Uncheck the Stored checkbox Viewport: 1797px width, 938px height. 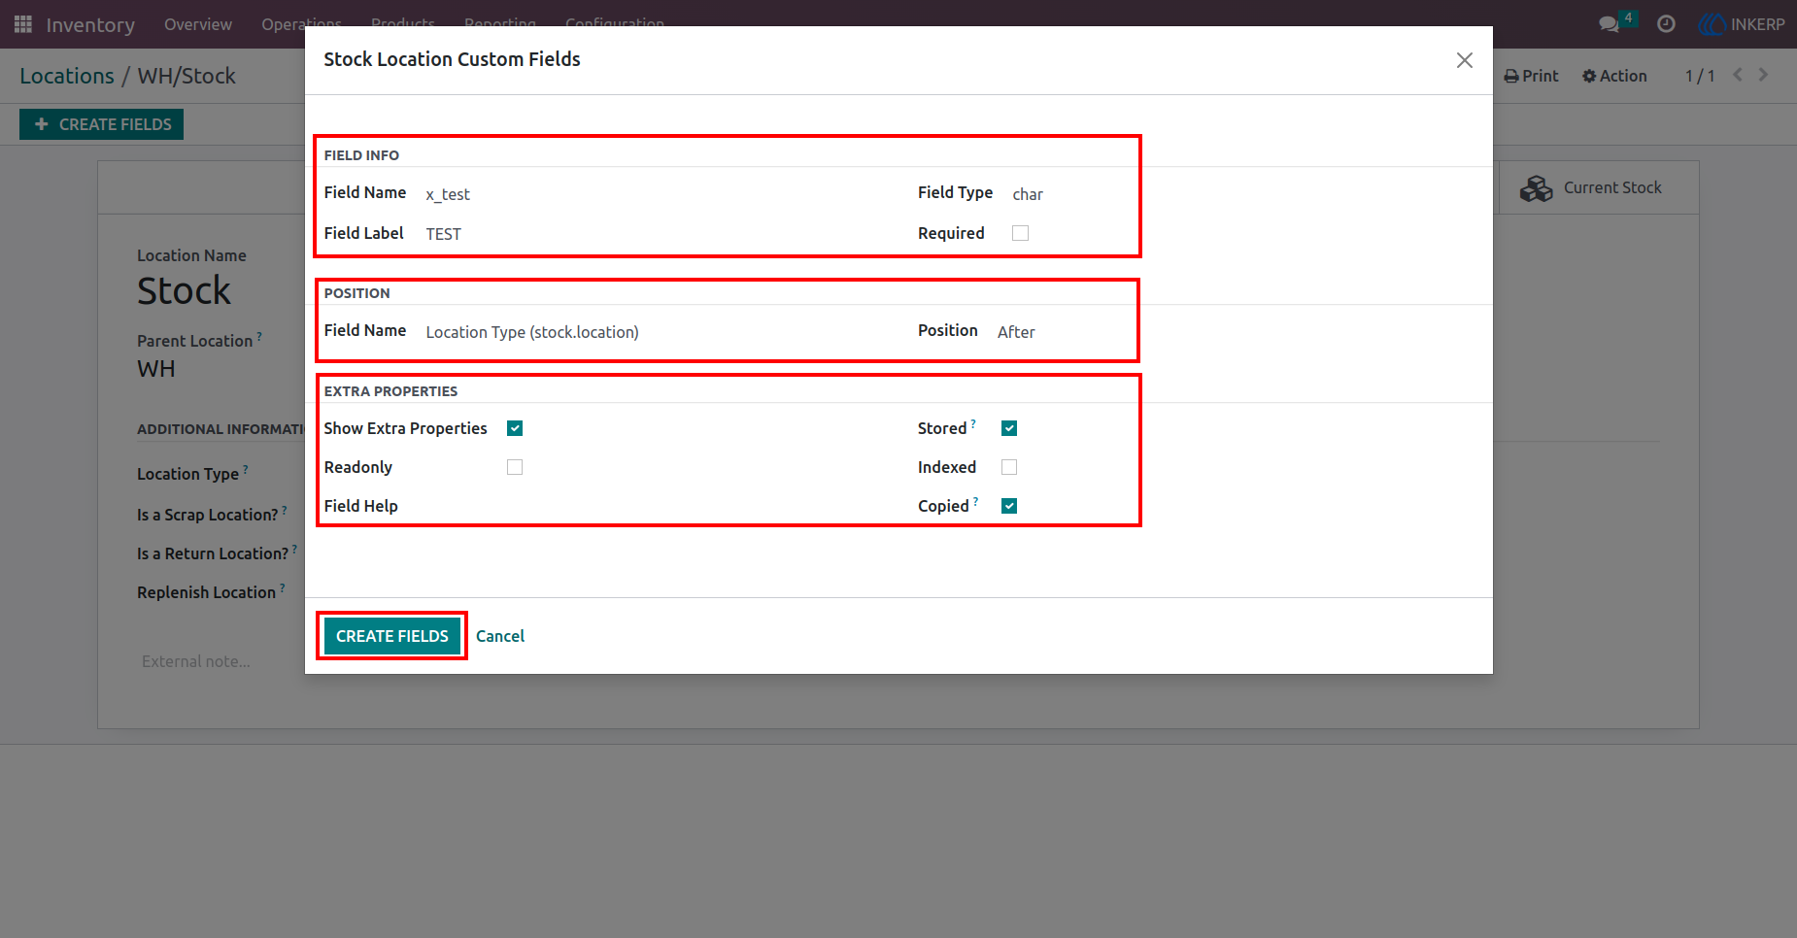tap(1009, 428)
